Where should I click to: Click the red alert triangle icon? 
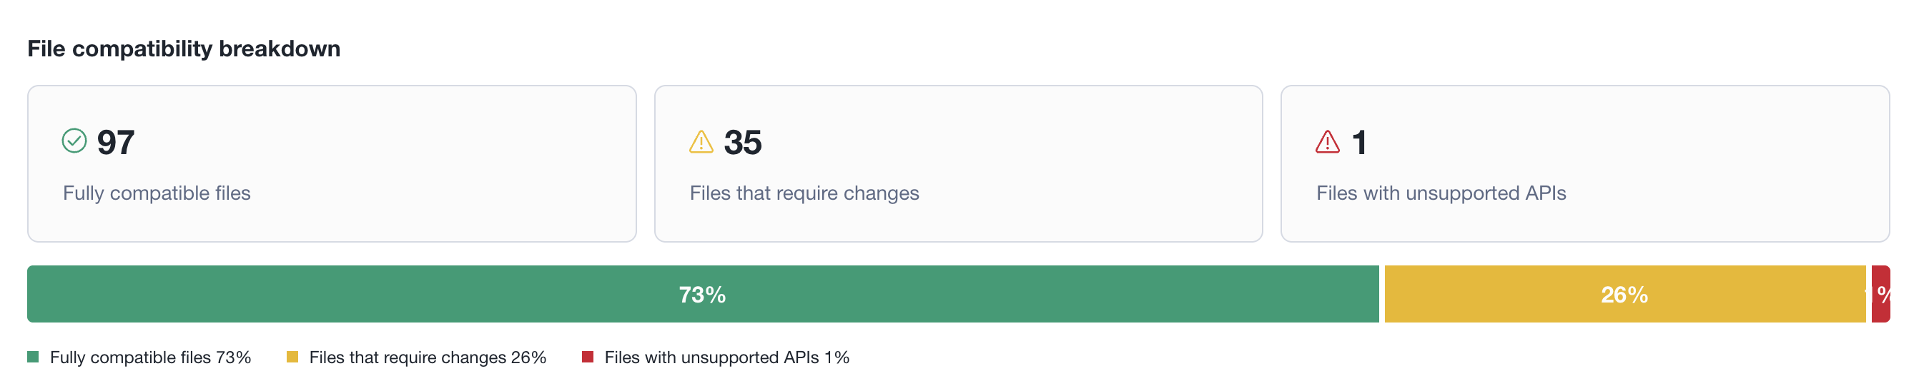pyautogui.click(x=1328, y=141)
